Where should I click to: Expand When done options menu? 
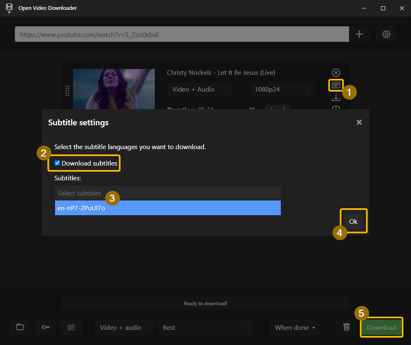(x=295, y=327)
